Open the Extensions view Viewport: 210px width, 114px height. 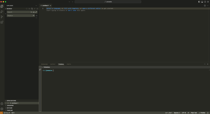pos(2,22)
